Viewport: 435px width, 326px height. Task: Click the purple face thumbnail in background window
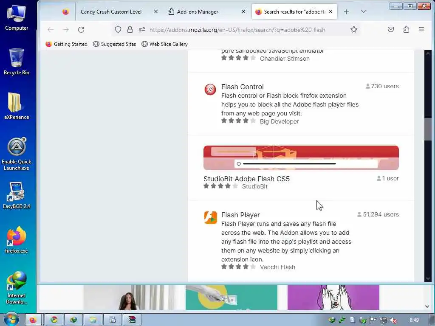pos(333,298)
